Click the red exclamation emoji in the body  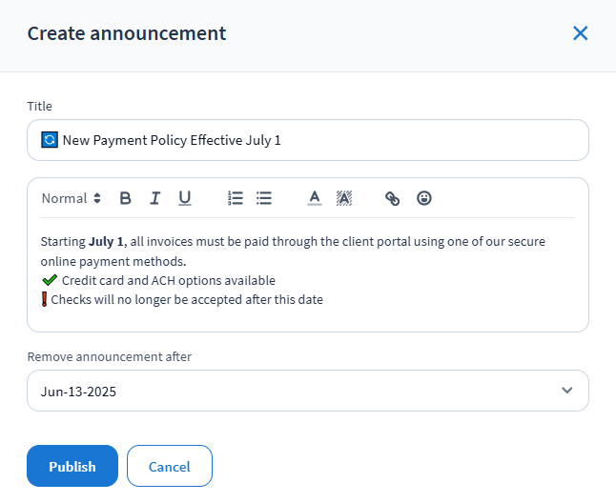pos(45,299)
